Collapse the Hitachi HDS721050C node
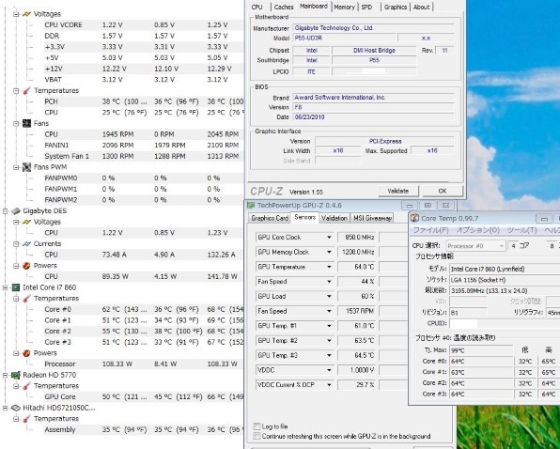560x449 pixels. tap(6, 408)
